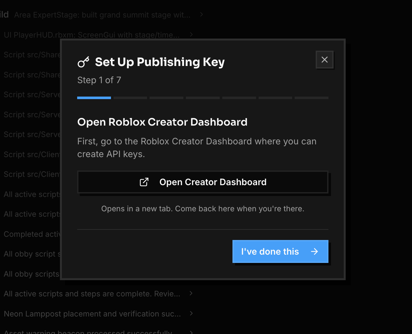
Task: Expand the Asset warning beacon processed entry
Action: (x=191, y=332)
